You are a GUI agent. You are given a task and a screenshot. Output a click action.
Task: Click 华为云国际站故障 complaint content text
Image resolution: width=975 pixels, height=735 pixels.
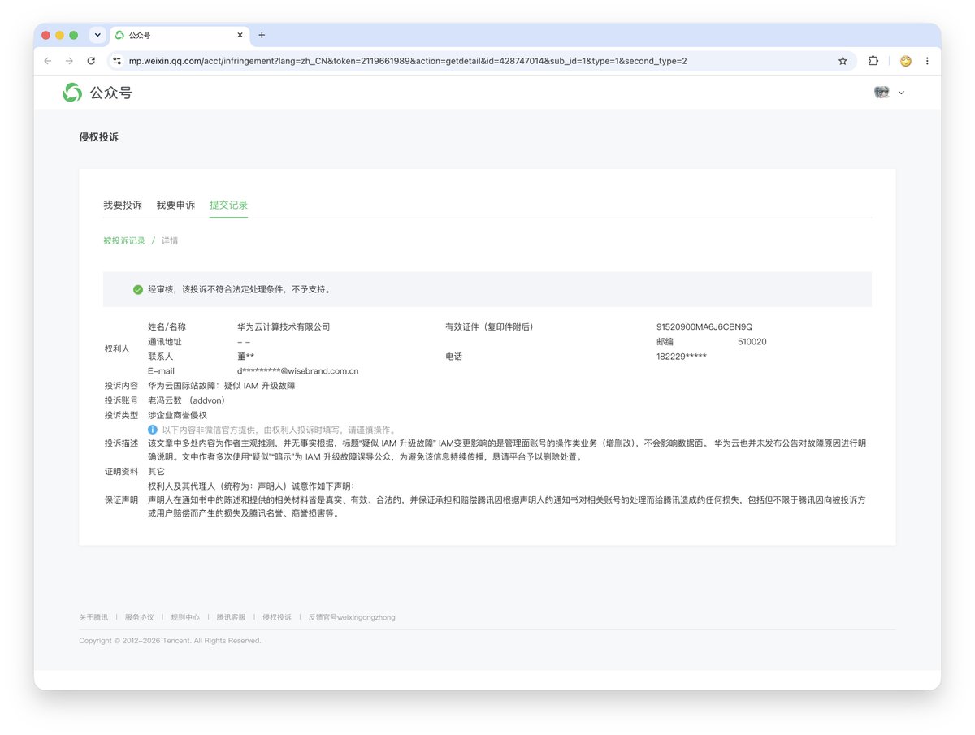point(221,386)
